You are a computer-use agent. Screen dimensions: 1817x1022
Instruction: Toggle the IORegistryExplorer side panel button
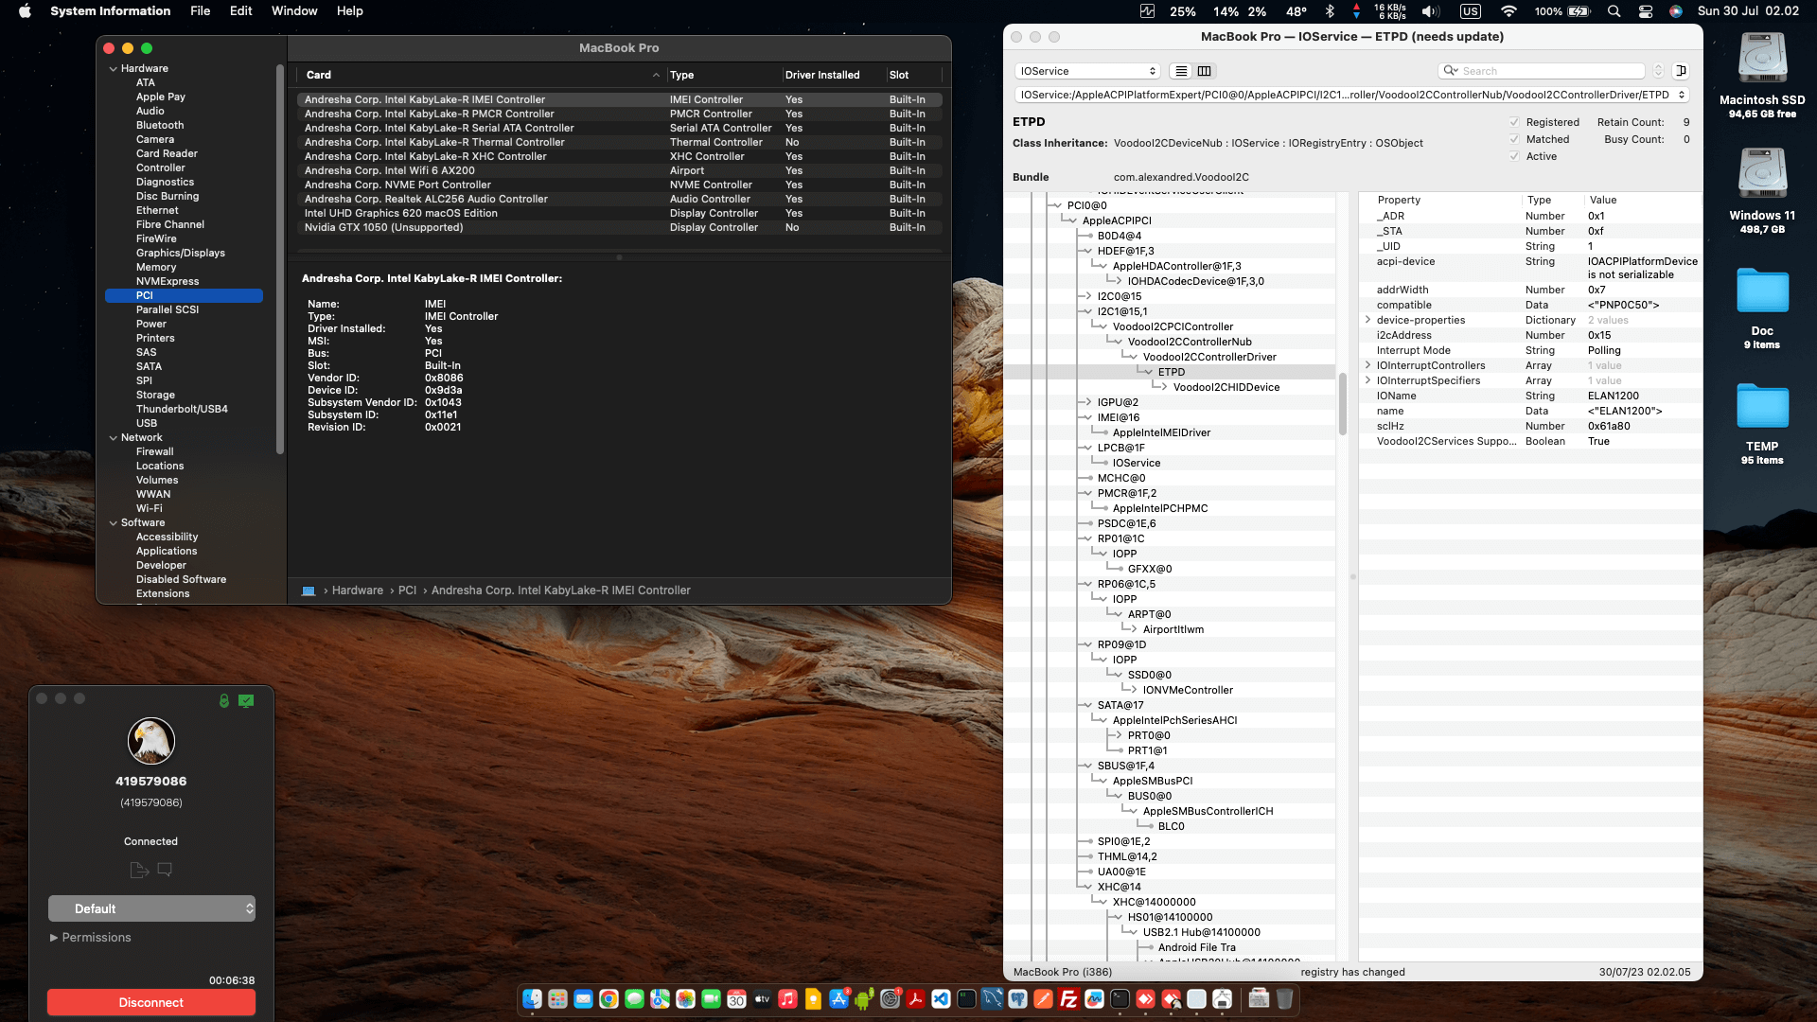click(x=1682, y=71)
